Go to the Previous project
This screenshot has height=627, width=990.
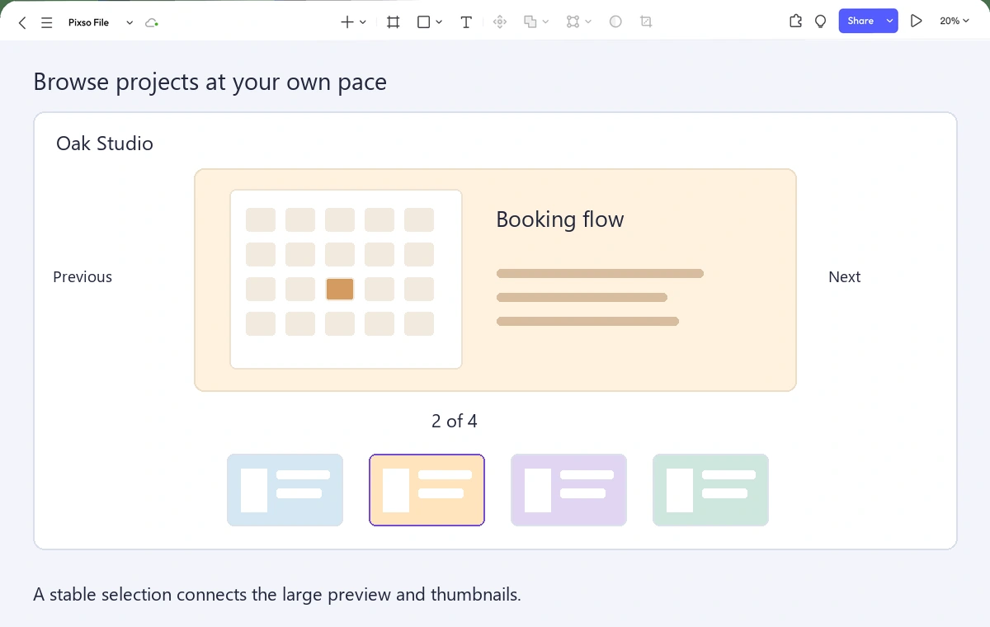pos(82,277)
